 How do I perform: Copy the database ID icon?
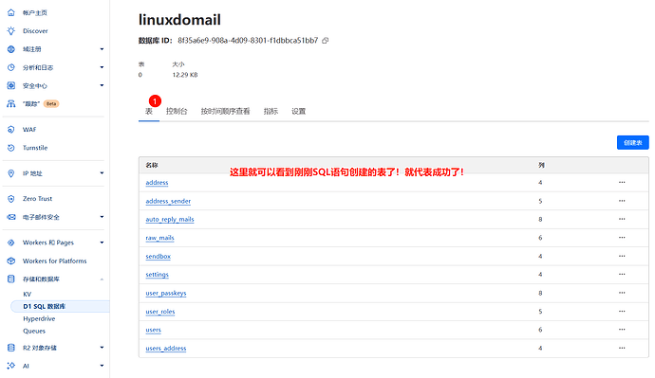(326, 41)
